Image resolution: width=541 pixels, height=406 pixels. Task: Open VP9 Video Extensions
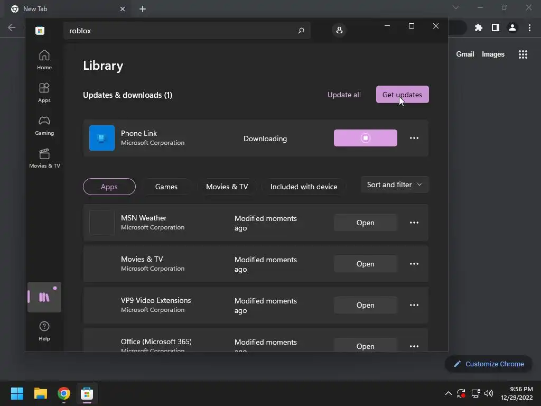pos(366,305)
